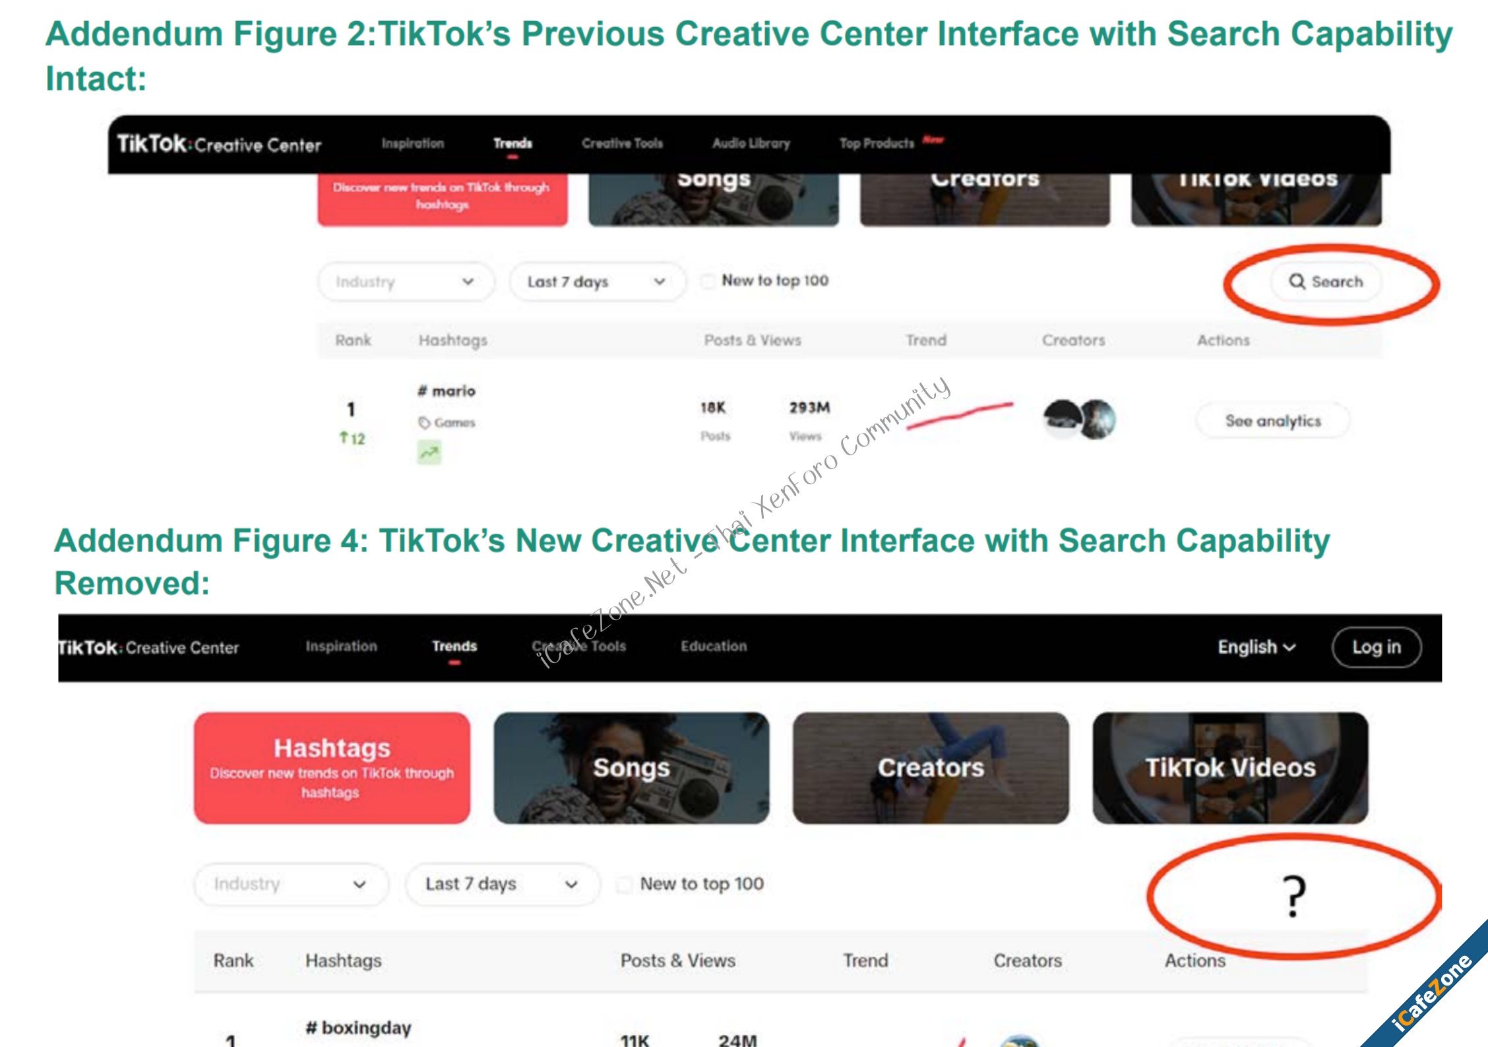1488x1047 pixels.
Task: Click the Search magnifier icon in upper figure
Action: pos(1297,281)
